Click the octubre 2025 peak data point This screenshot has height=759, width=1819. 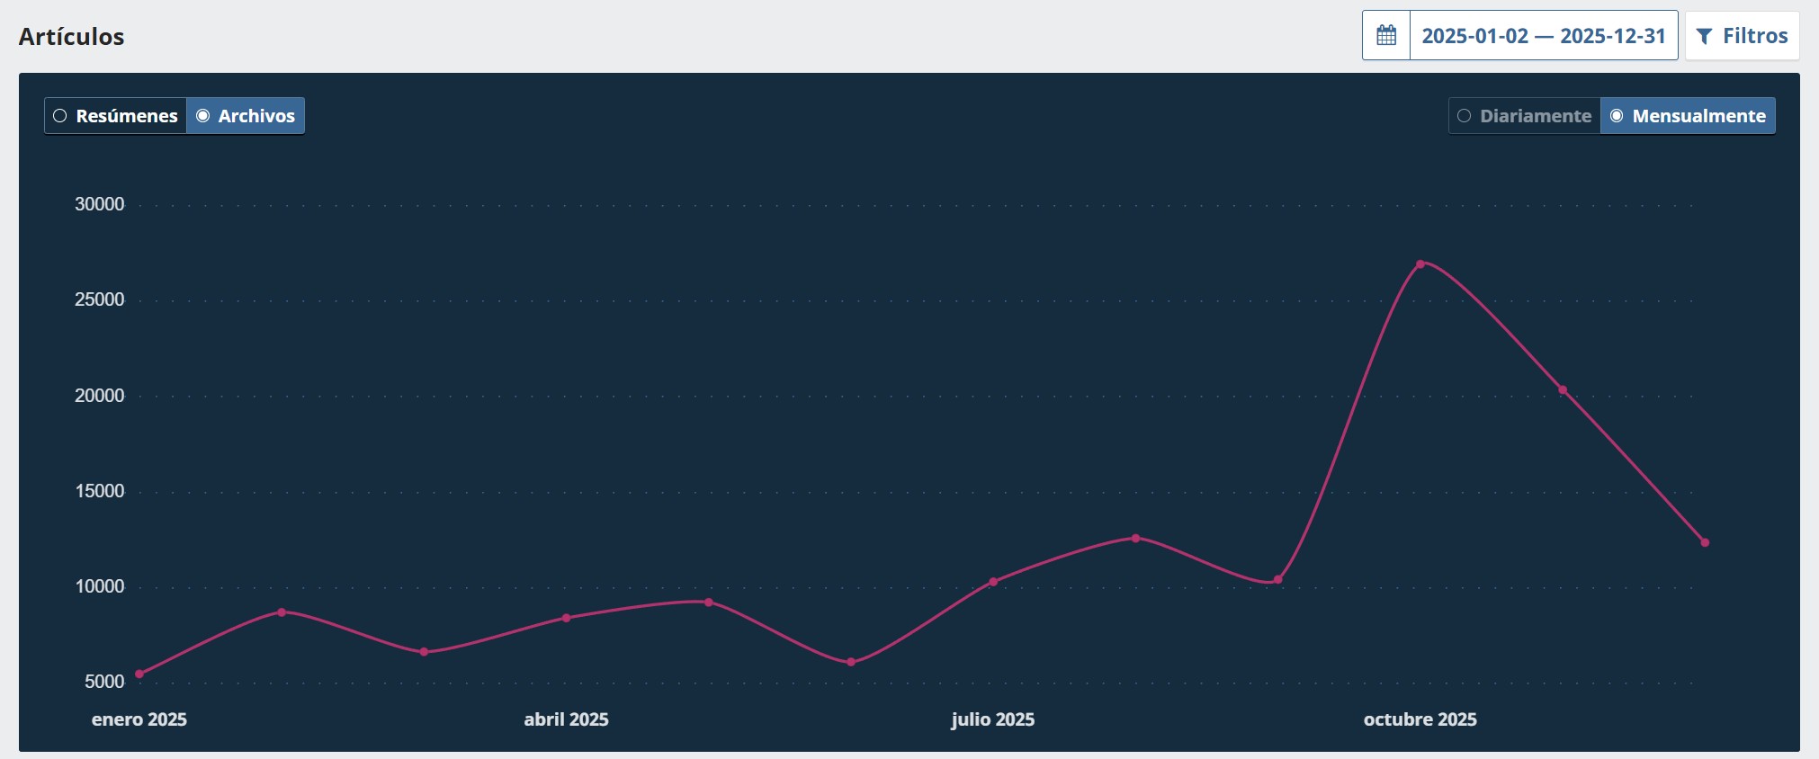pos(1420,264)
